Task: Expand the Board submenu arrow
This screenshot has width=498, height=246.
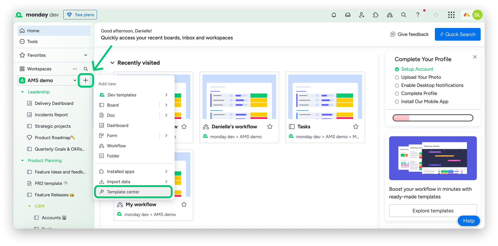Action: point(166,105)
